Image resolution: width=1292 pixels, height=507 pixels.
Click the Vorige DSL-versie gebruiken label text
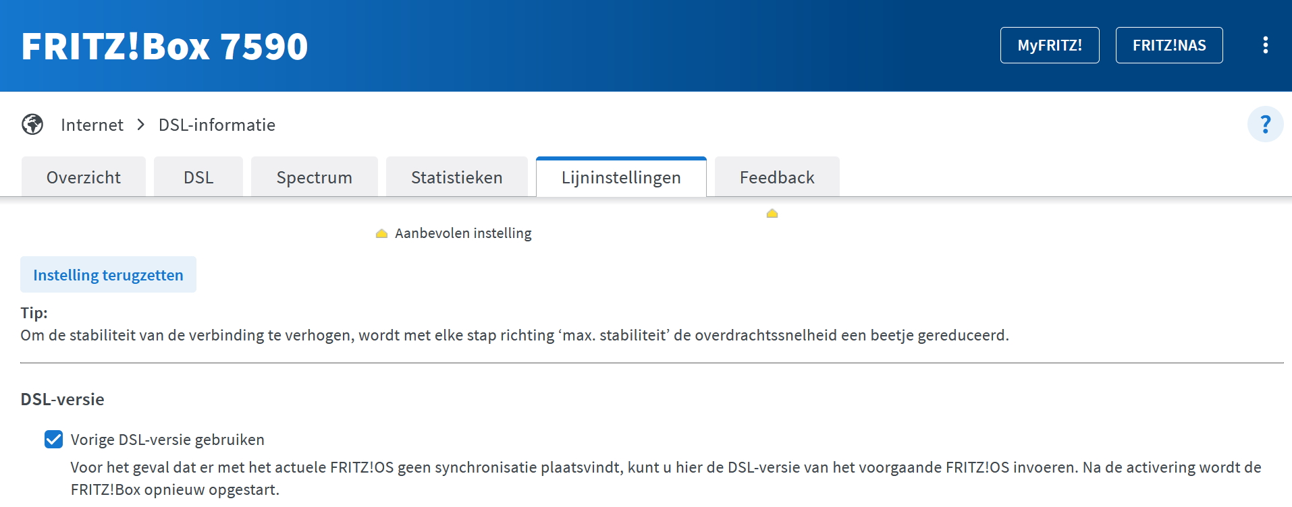167,440
